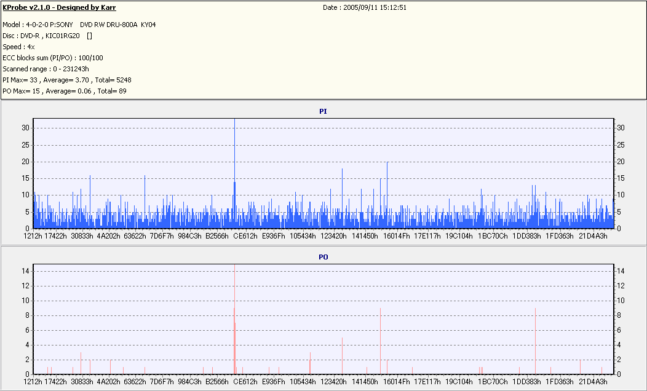
Task: Click 'ECC blocks sum (PI/PO) : 100/100'
Action: pyautogui.click(x=53, y=58)
